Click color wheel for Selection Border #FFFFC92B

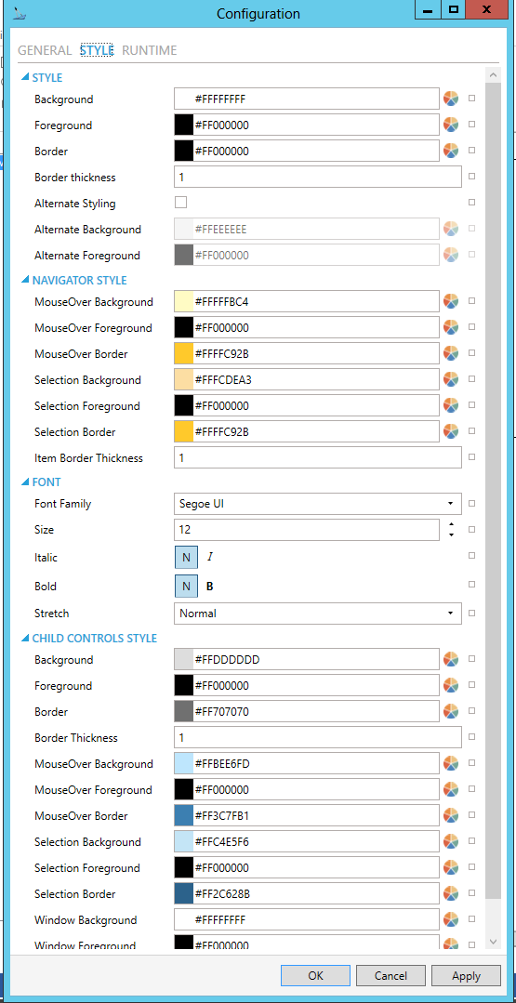coord(451,431)
